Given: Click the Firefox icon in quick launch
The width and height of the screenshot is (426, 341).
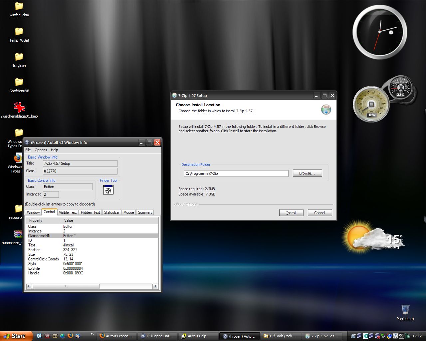Looking at the screenshot, I should [x=70, y=336].
